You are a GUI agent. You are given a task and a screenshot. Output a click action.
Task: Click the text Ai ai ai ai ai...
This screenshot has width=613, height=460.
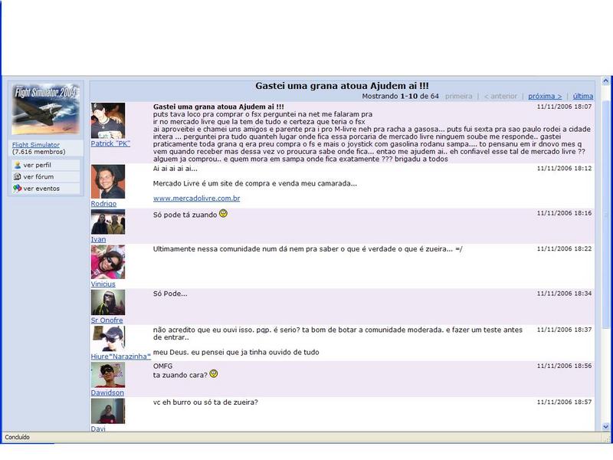[175, 169]
